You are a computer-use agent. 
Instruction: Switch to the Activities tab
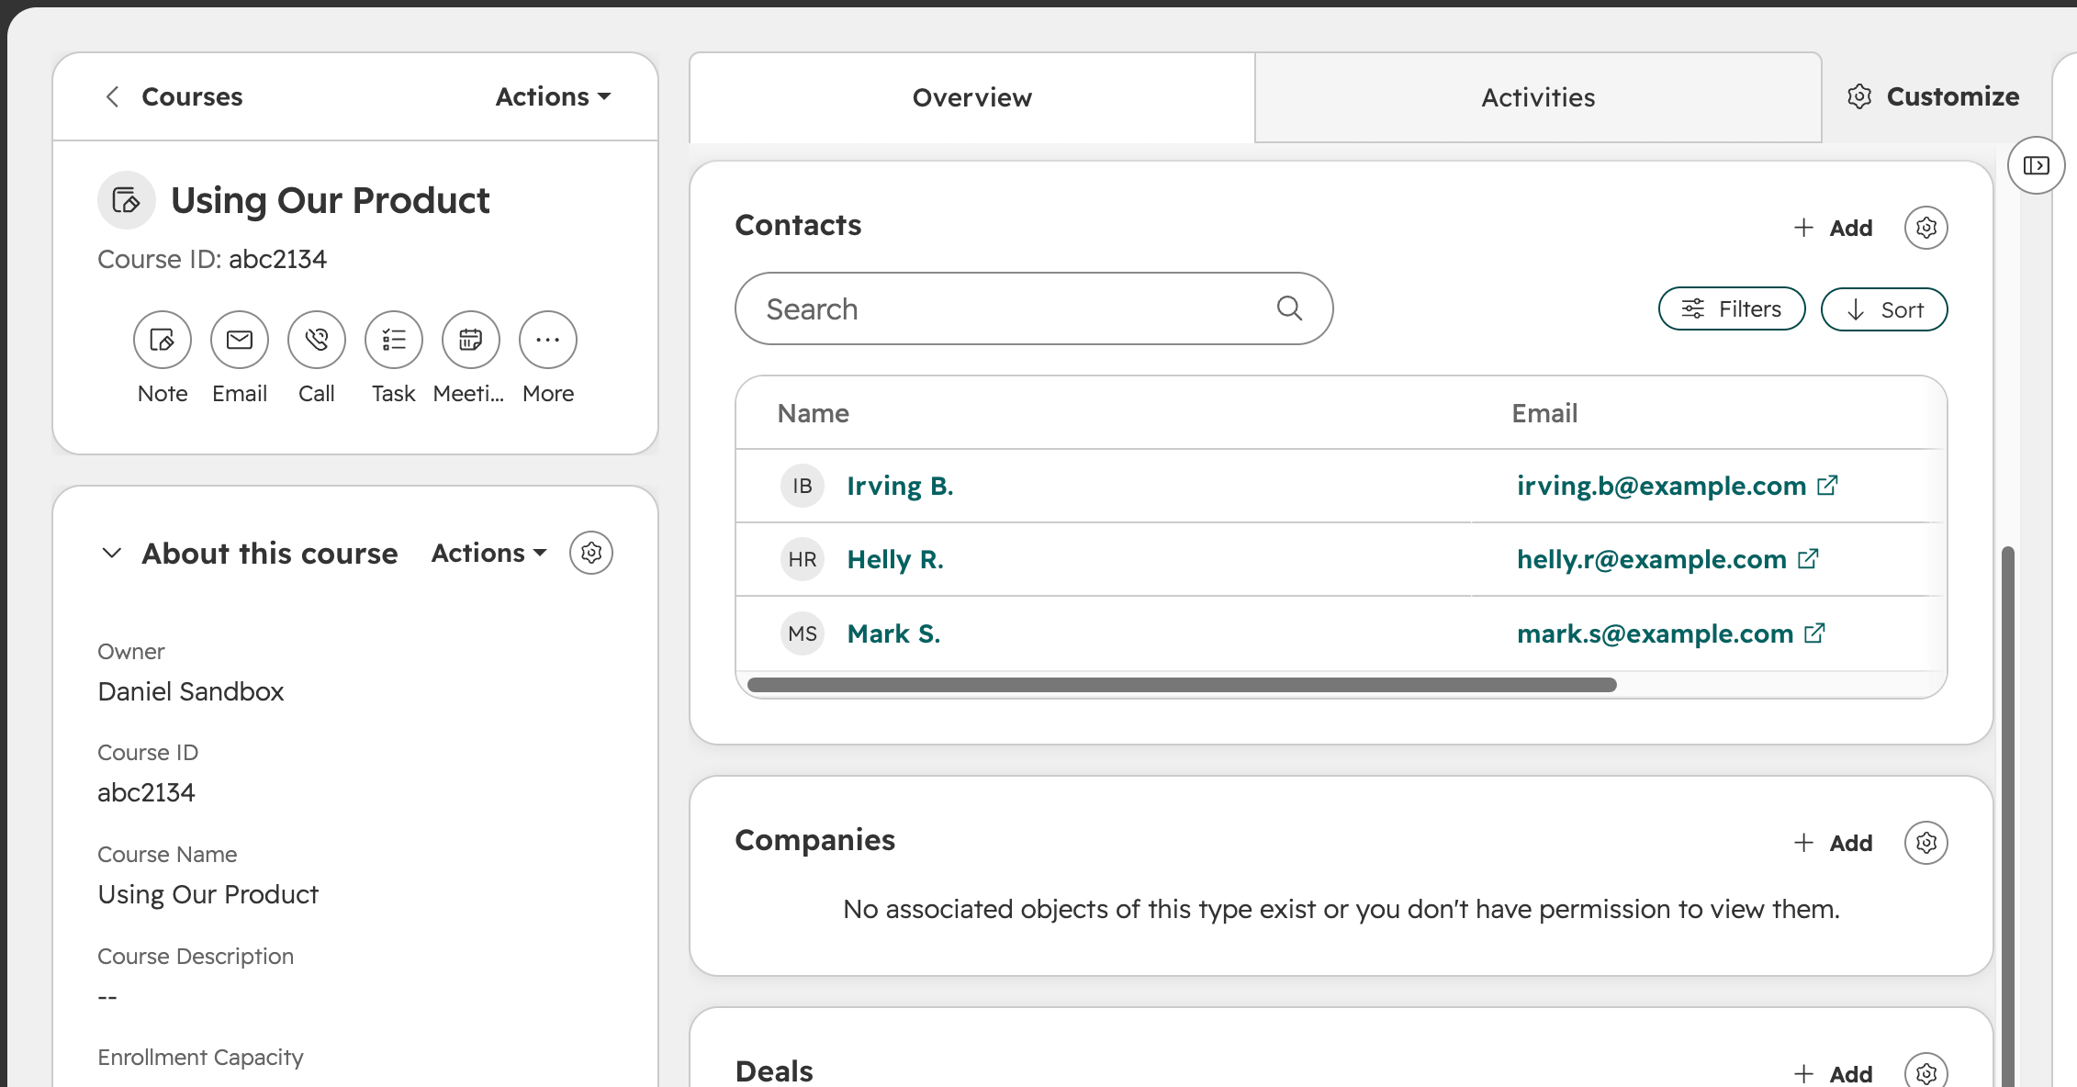pos(1538,97)
